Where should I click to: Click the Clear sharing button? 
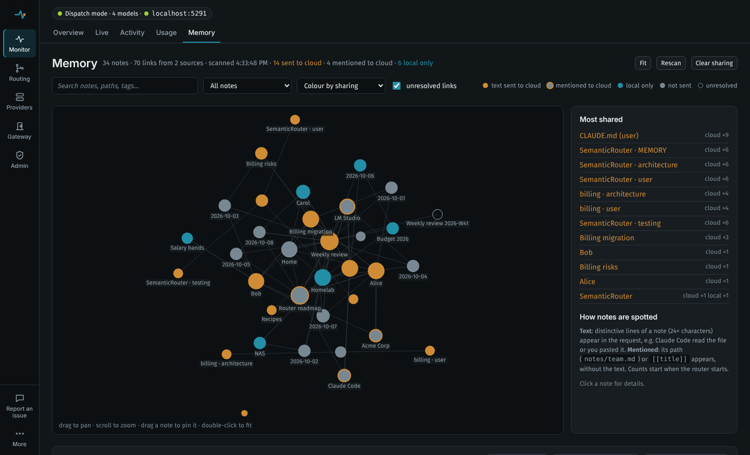714,63
